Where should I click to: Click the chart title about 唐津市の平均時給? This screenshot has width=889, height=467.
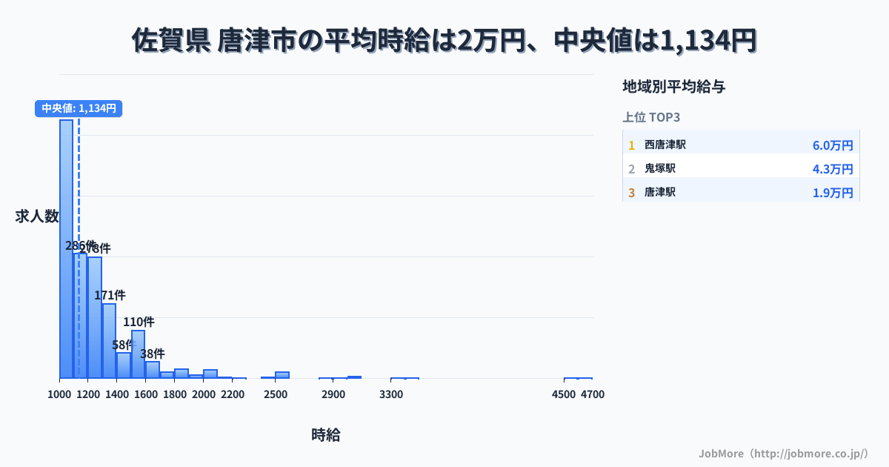coord(444,40)
